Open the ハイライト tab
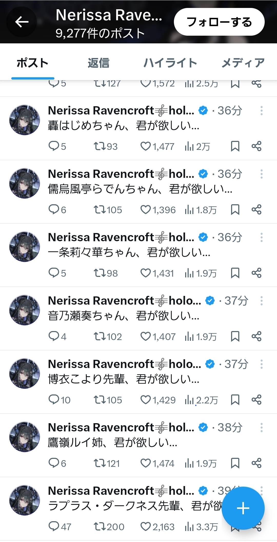The width and height of the screenshot is (277, 542). [x=170, y=63]
